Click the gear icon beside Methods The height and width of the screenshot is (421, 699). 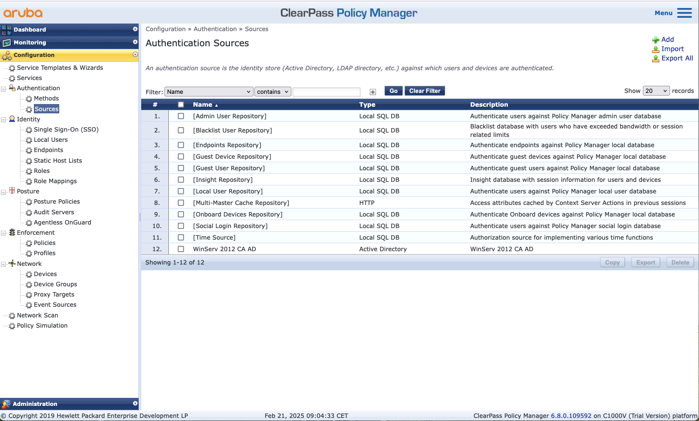pyautogui.click(x=29, y=99)
